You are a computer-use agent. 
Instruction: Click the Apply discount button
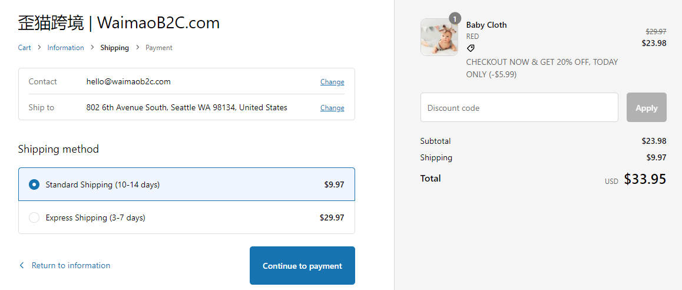tap(646, 107)
